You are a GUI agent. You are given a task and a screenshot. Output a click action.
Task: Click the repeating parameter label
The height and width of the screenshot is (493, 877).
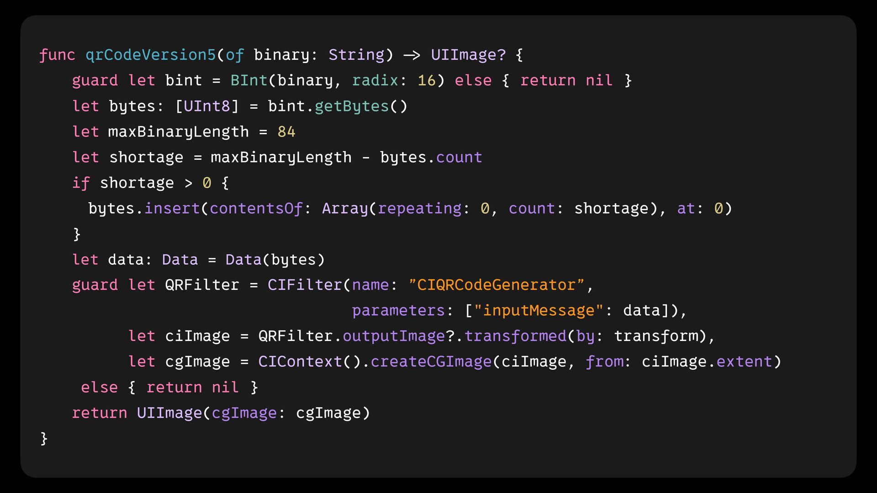pos(419,208)
